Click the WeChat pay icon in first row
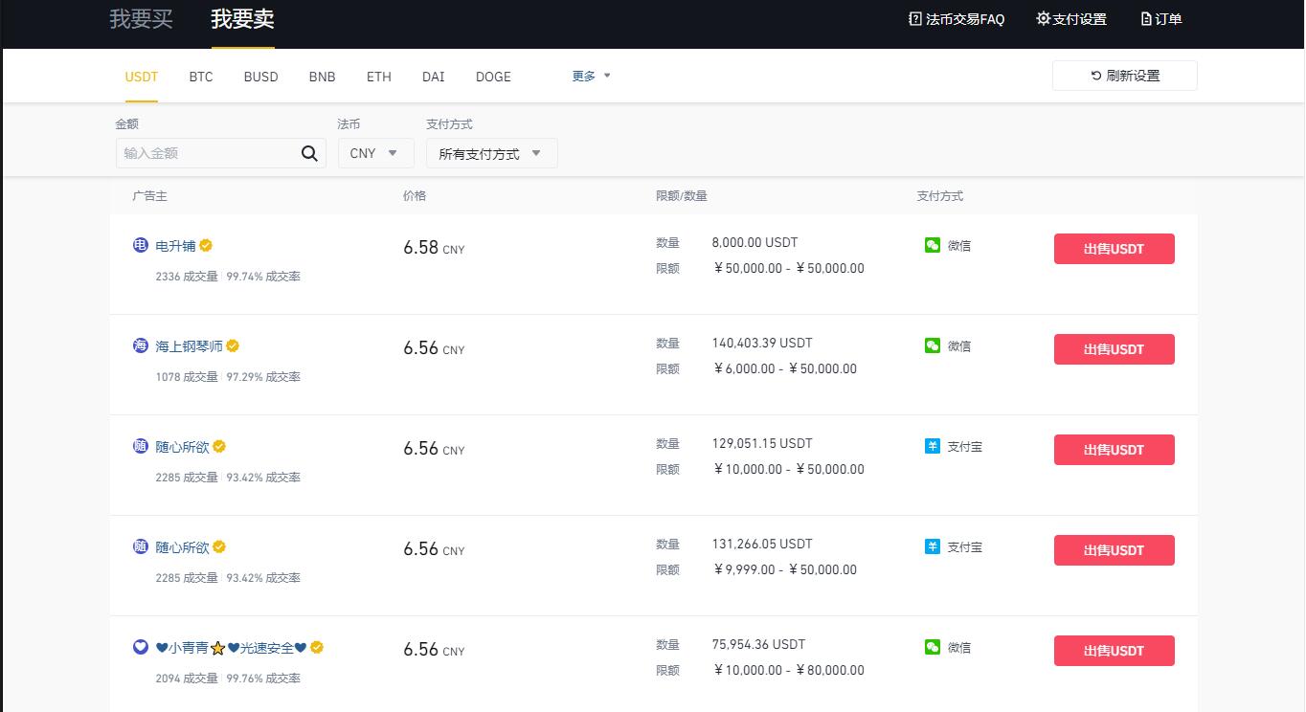The width and height of the screenshot is (1306, 712). (933, 246)
